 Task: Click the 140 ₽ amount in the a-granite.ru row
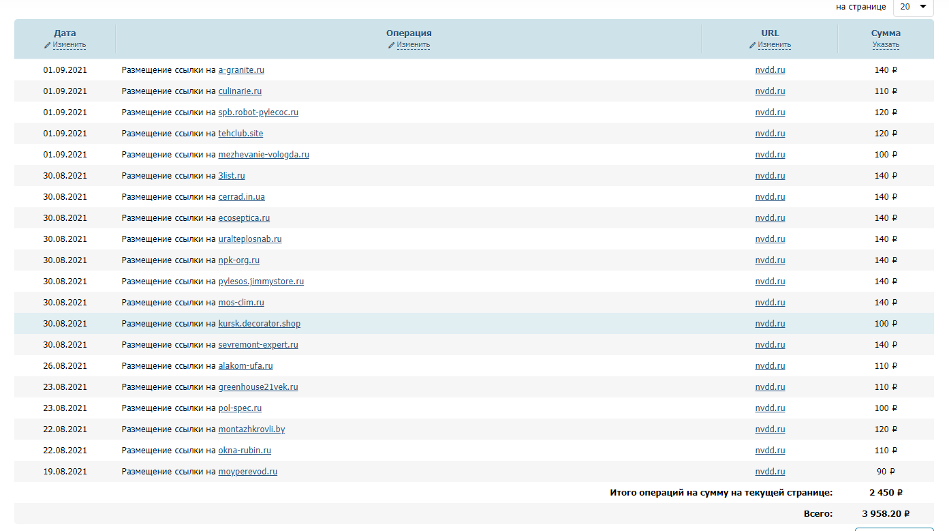(886, 70)
